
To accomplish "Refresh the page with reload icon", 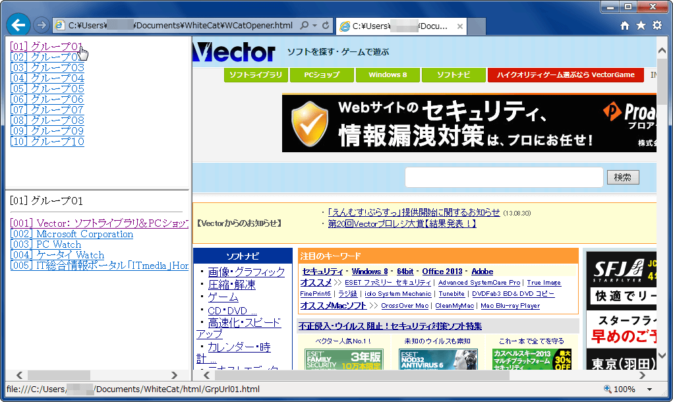I will click(x=326, y=25).
